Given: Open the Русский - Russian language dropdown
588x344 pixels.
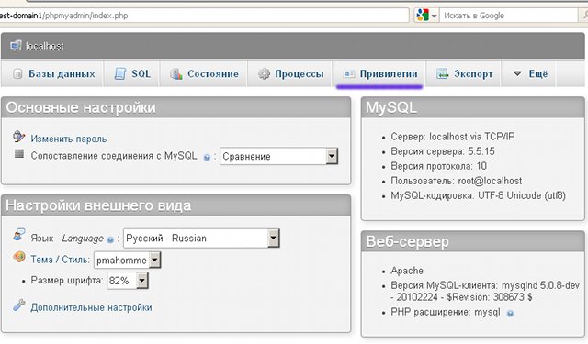Looking at the screenshot, I should point(201,239).
